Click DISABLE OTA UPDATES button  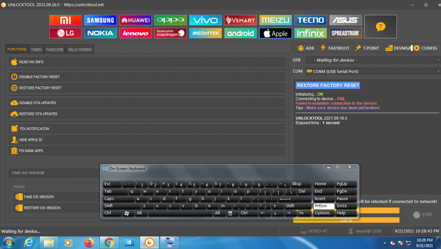pyautogui.click(x=147, y=103)
